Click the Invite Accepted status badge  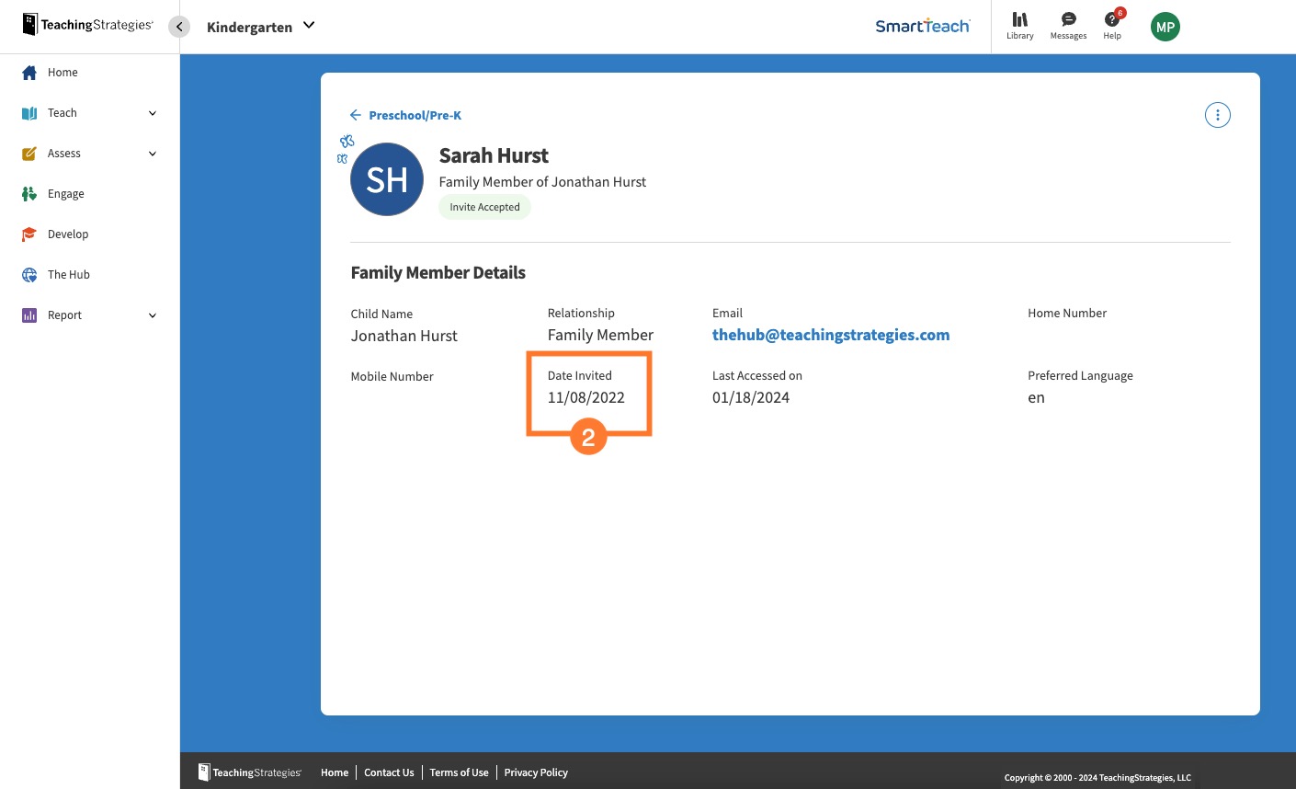(484, 206)
